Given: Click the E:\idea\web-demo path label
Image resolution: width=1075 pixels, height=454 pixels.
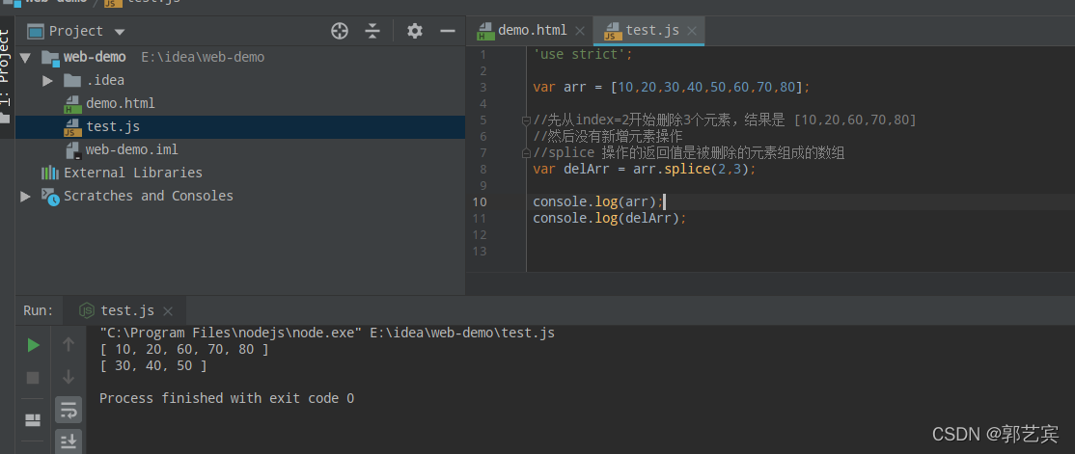Looking at the screenshot, I should 203,58.
